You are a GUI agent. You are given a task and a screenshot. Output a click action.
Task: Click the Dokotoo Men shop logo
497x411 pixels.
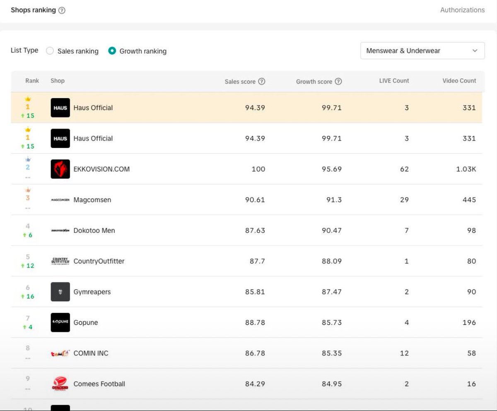[x=60, y=230]
